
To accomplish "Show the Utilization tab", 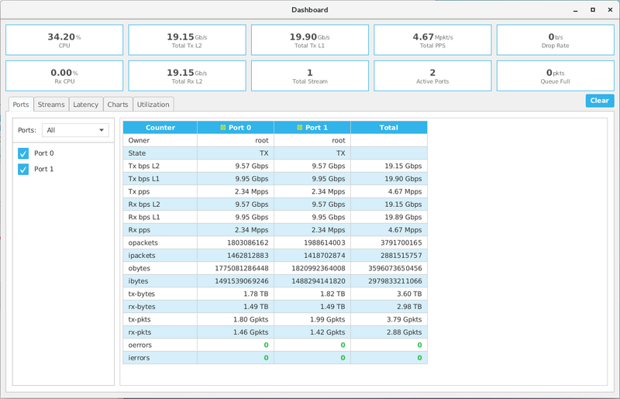I will pos(153,105).
